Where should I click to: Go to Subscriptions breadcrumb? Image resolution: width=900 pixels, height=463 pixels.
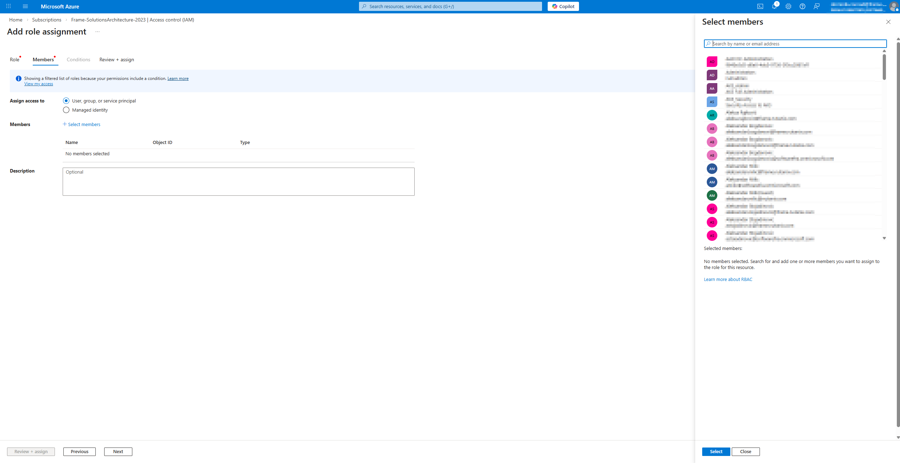click(x=46, y=20)
